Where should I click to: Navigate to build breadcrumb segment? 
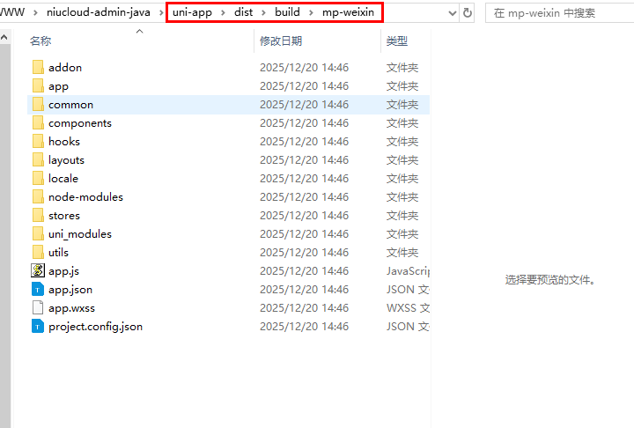tap(287, 12)
